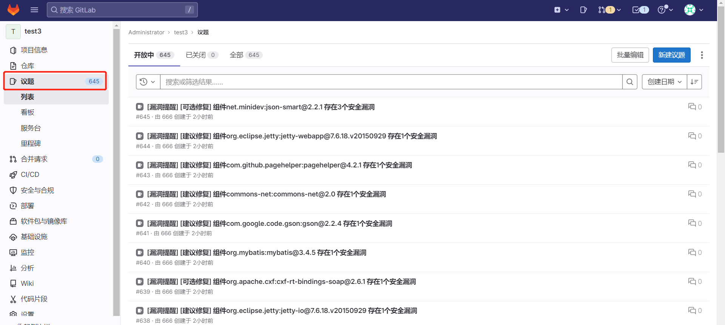Click the 新建议题 button
725x325 pixels.
pos(671,55)
